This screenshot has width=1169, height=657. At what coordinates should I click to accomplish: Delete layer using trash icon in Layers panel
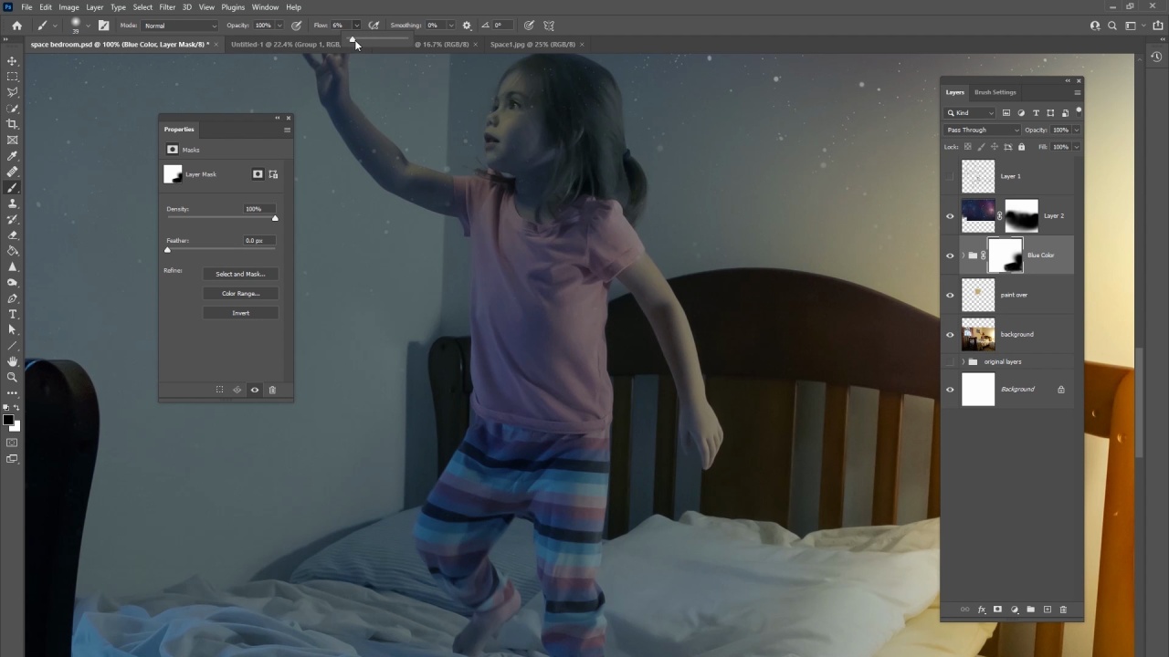click(x=1063, y=610)
